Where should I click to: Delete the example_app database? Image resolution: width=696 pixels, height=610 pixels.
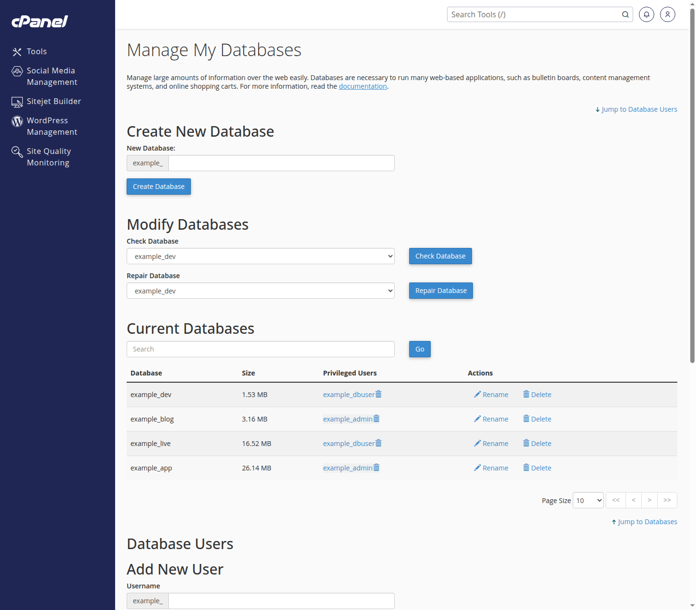click(537, 468)
